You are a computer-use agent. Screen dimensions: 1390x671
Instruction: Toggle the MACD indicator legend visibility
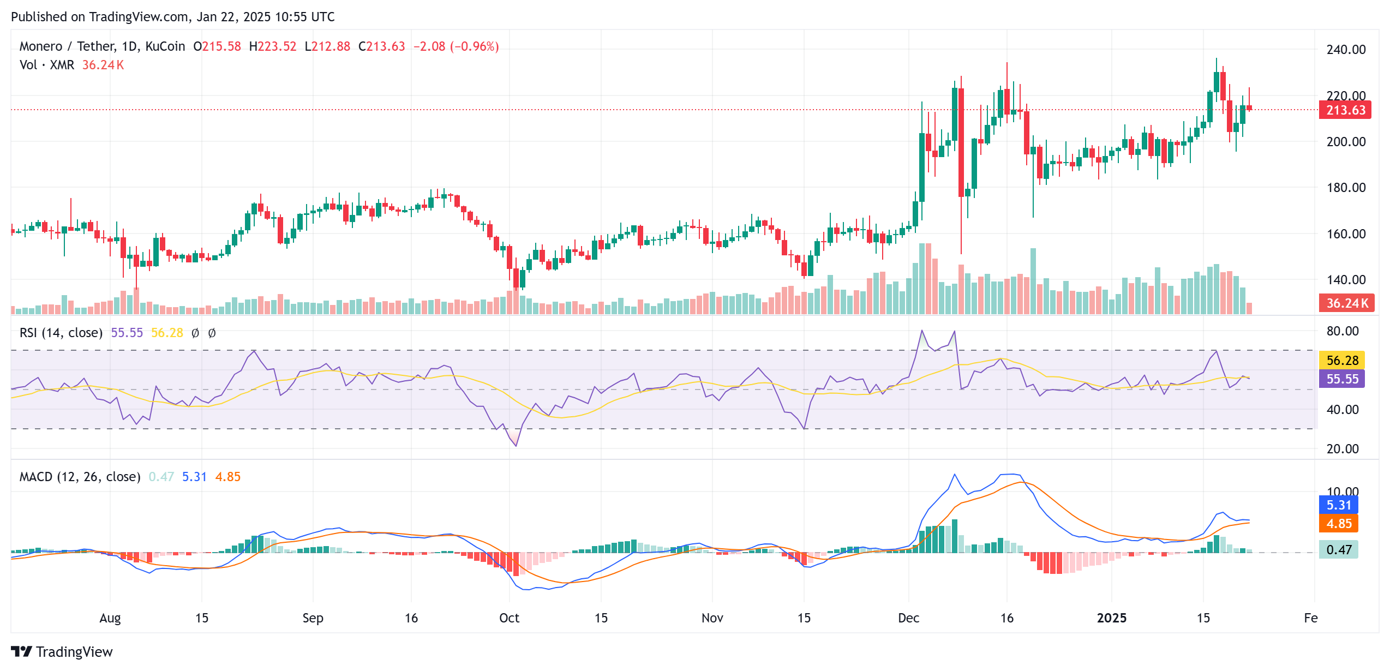pyautogui.click(x=79, y=476)
